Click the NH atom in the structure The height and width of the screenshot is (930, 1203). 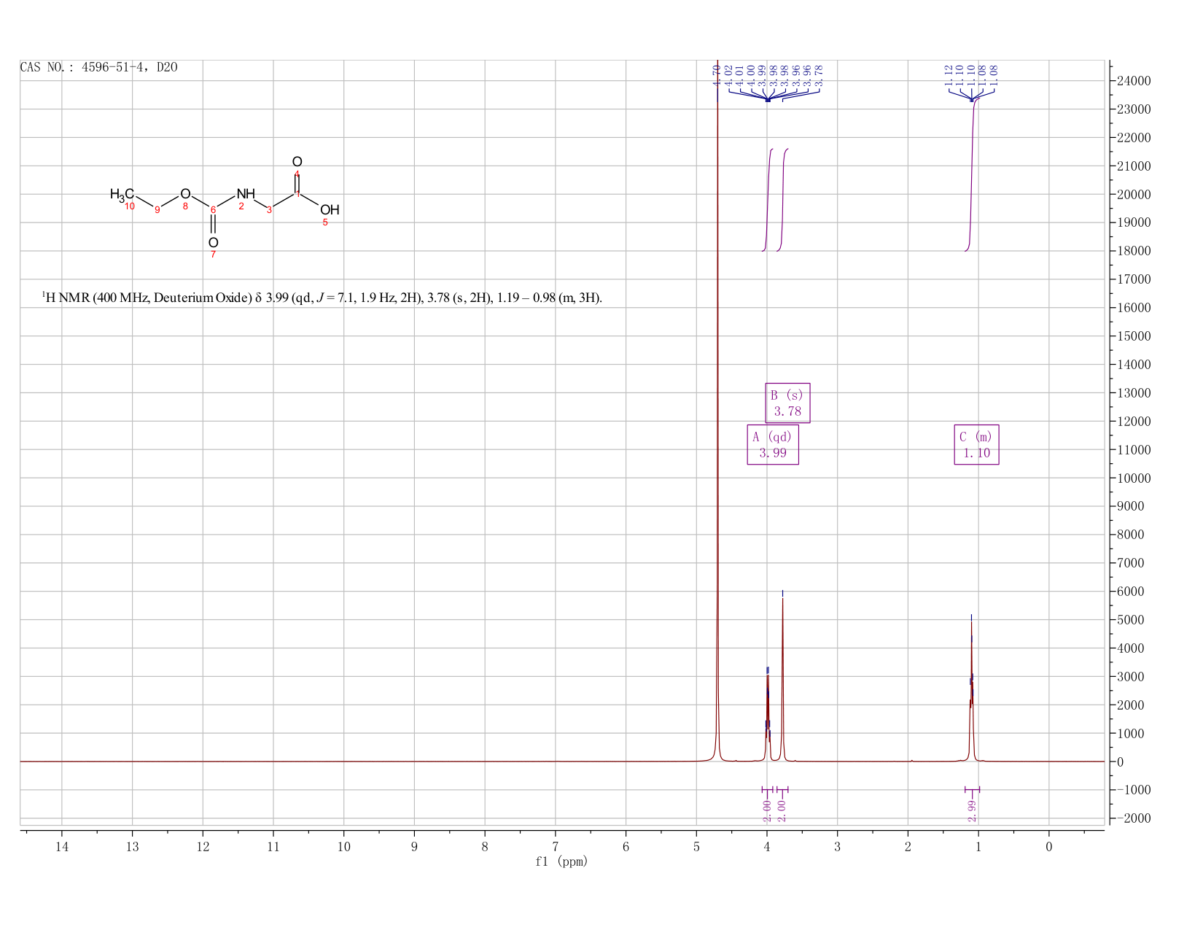tap(246, 194)
